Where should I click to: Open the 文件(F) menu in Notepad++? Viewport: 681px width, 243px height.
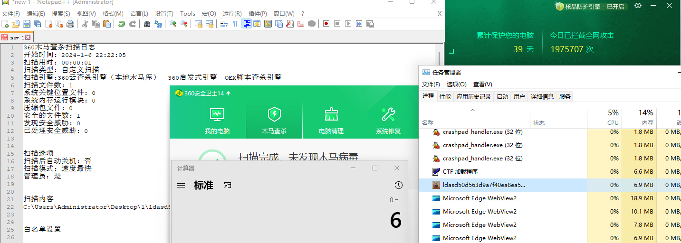[x=11, y=14]
